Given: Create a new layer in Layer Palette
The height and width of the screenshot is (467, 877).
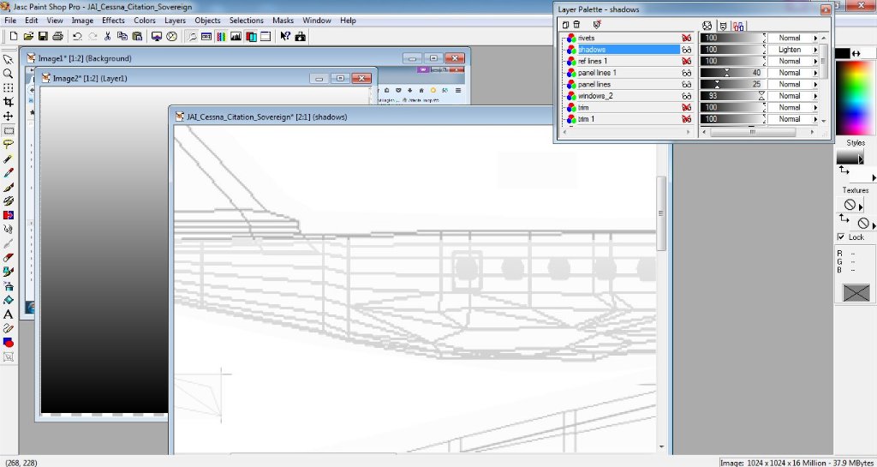Looking at the screenshot, I should click(x=565, y=25).
